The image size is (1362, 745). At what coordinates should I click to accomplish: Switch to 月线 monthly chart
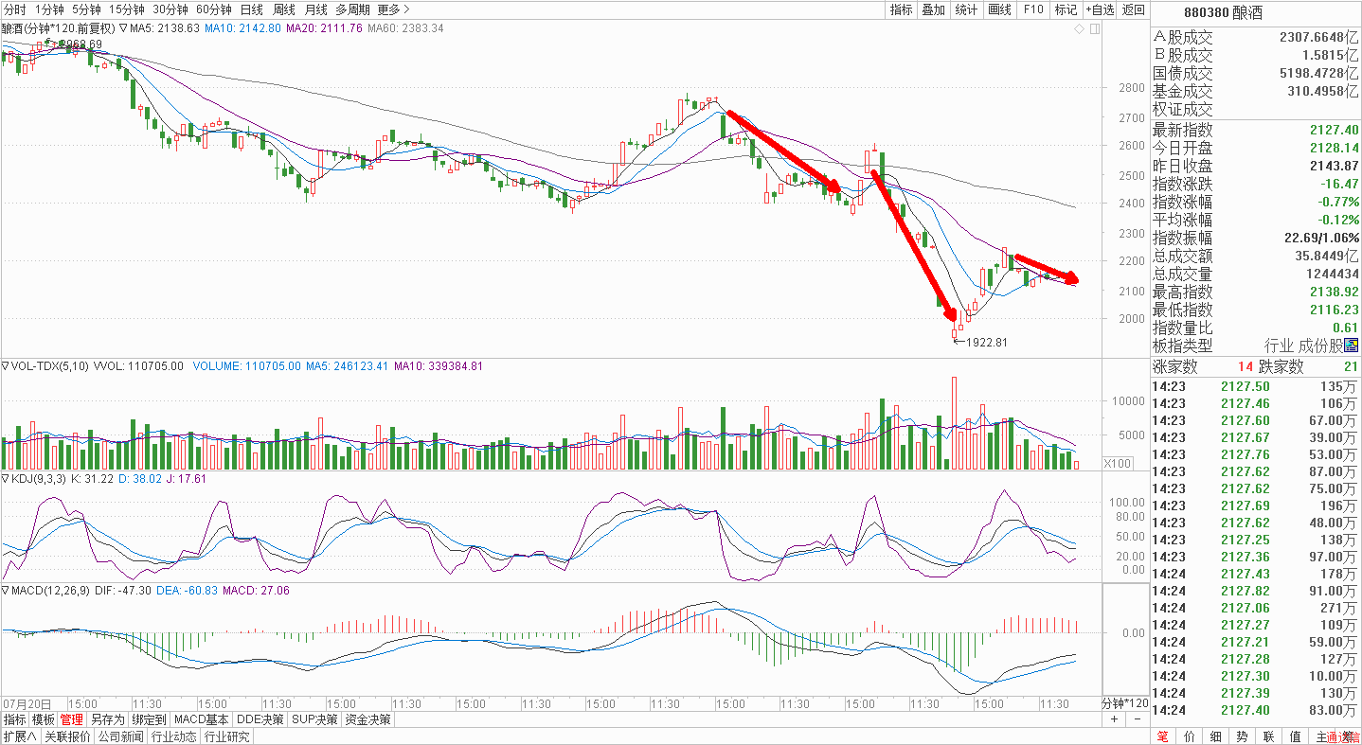pos(315,9)
